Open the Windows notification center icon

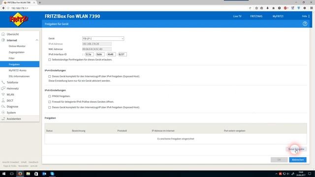310,174
